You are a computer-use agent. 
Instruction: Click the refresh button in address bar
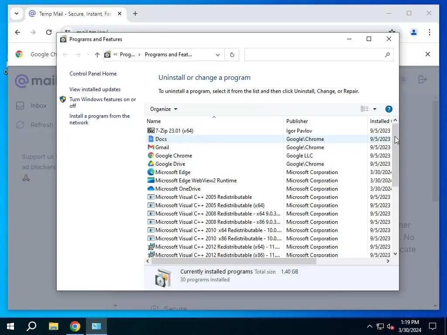pyautogui.click(x=232, y=55)
